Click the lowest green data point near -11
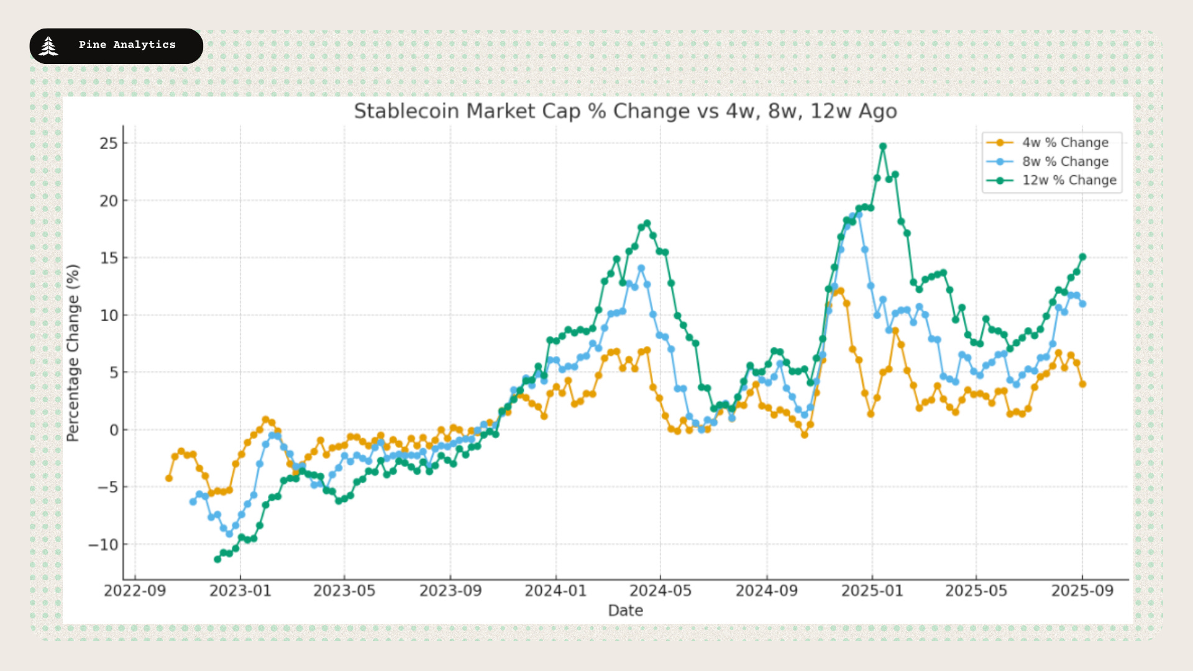 click(217, 559)
